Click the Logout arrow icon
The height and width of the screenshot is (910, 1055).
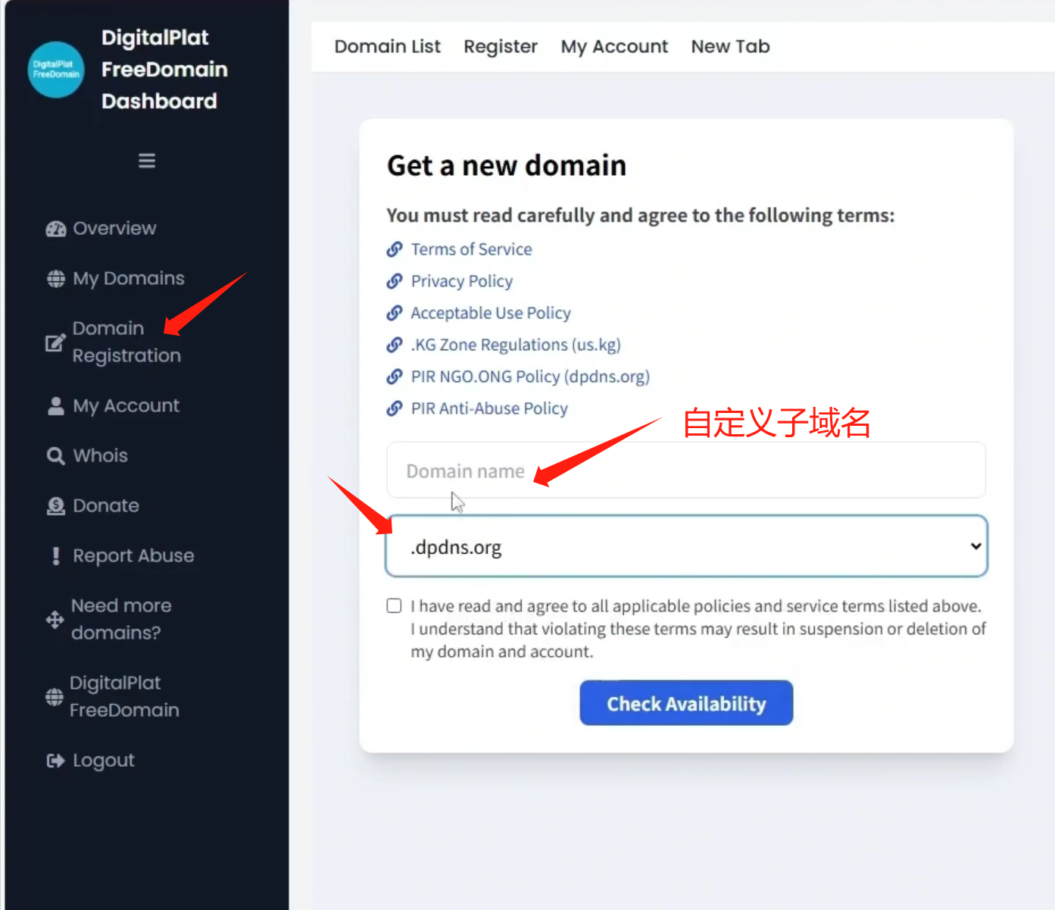55,761
